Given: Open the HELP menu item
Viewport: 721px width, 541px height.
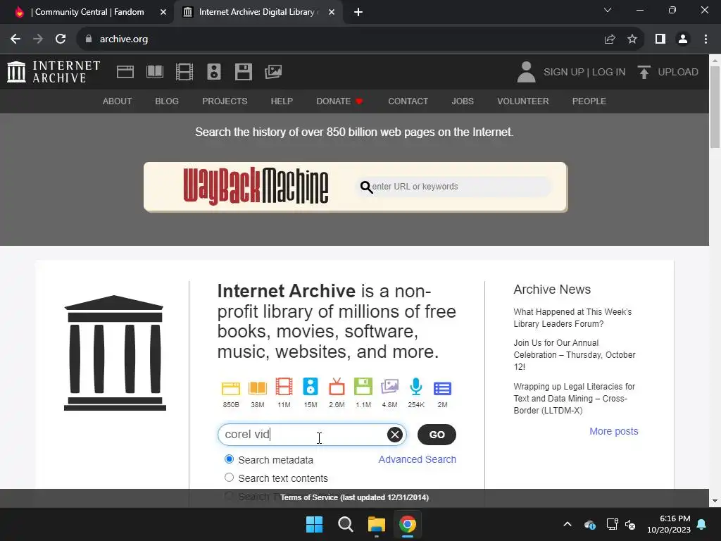Looking at the screenshot, I should [x=282, y=101].
